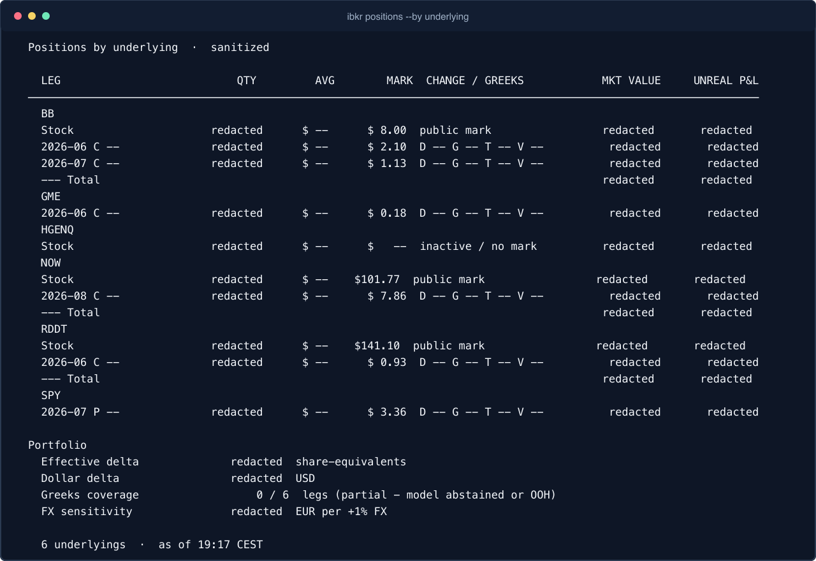The height and width of the screenshot is (561, 816).
Task: Click the HGENQ underlying row label
Action: coord(57,229)
